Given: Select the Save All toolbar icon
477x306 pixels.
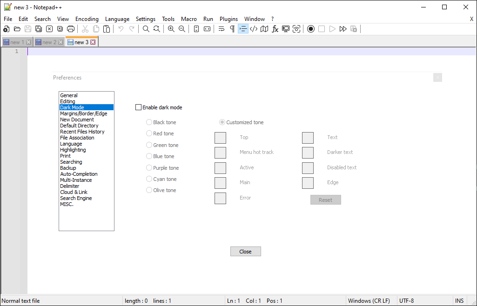Looking at the screenshot, I should click(x=38, y=29).
